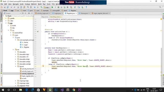The image size is (164, 92).
Task: Toggle the Gradle tool window
Action: [163, 16]
